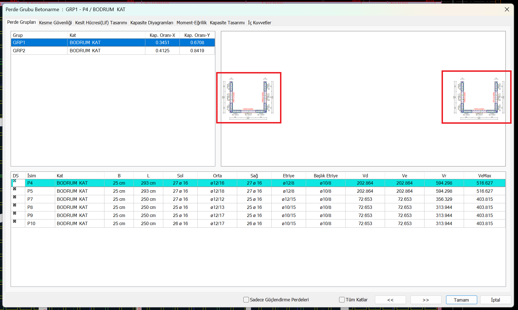Open Kesit Hücresi(Lif) Tasarımı tab
The width and height of the screenshot is (518, 310).
(x=101, y=23)
